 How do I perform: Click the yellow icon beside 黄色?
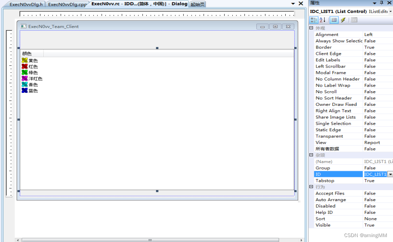point(25,60)
